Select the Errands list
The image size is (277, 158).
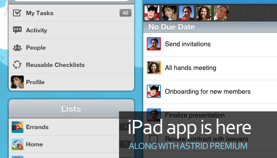(x=71, y=127)
